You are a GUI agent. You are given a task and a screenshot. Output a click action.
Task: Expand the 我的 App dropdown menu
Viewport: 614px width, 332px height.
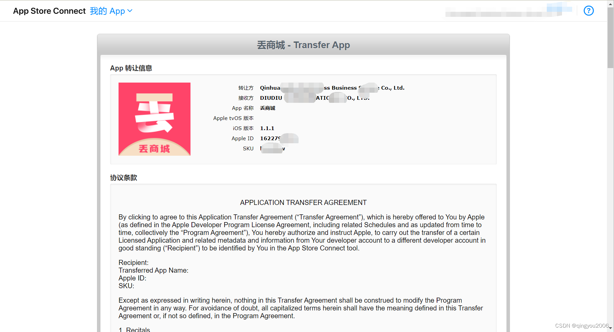(x=111, y=11)
